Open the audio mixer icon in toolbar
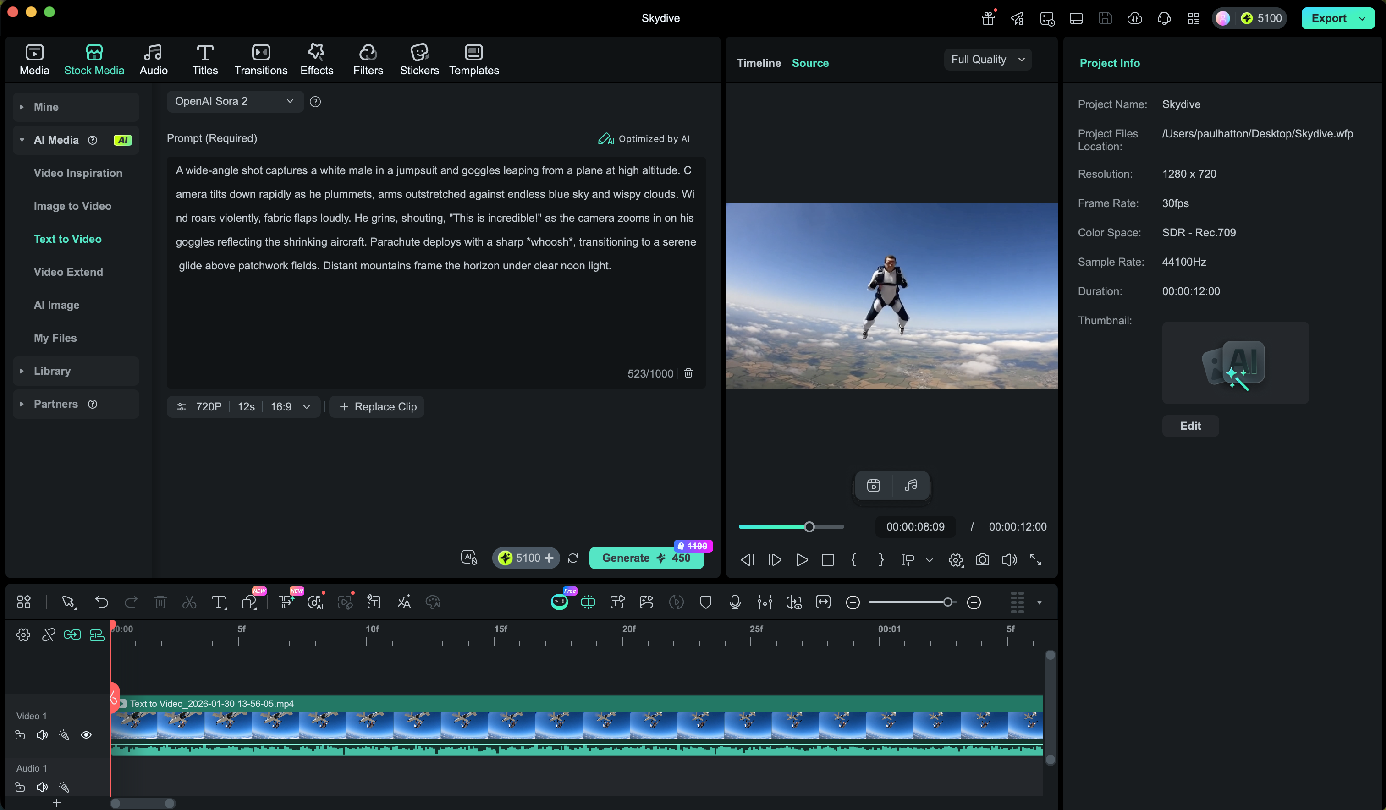The width and height of the screenshot is (1386, 810). 764,602
